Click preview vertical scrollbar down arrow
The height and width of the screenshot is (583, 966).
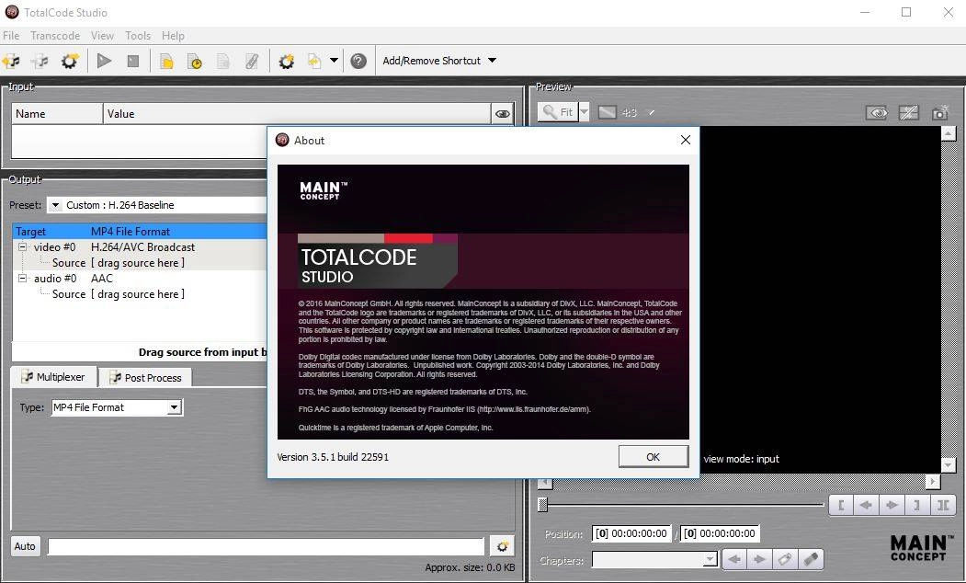point(949,465)
